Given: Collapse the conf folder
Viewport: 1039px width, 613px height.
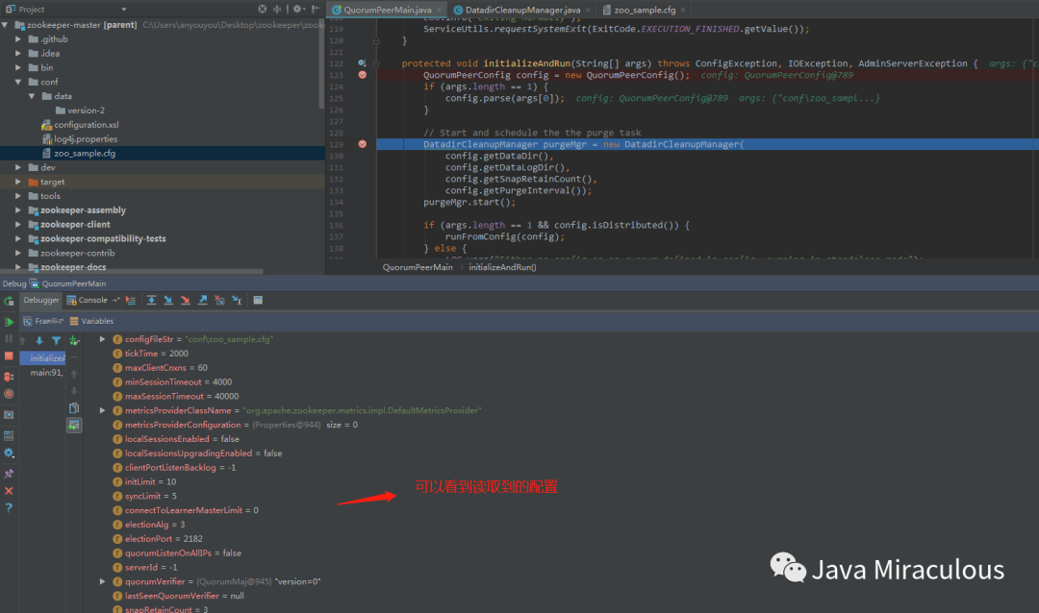Looking at the screenshot, I should (18, 82).
